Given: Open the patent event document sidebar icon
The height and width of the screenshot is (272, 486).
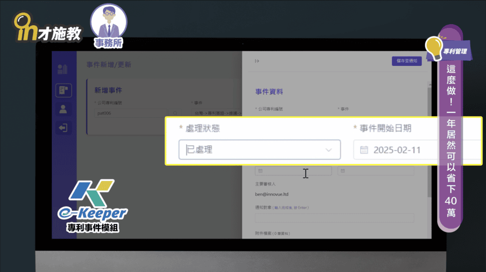Looking at the screenshot, I should tap(63, 90).
